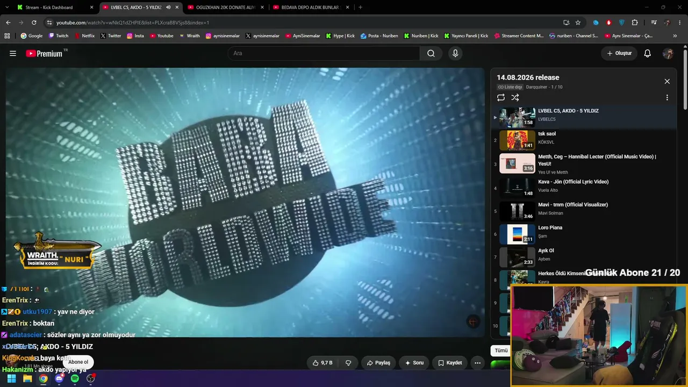Open 'Hype | Kick' bookmark
688x387 pixels.
click(x=340, y=36)
